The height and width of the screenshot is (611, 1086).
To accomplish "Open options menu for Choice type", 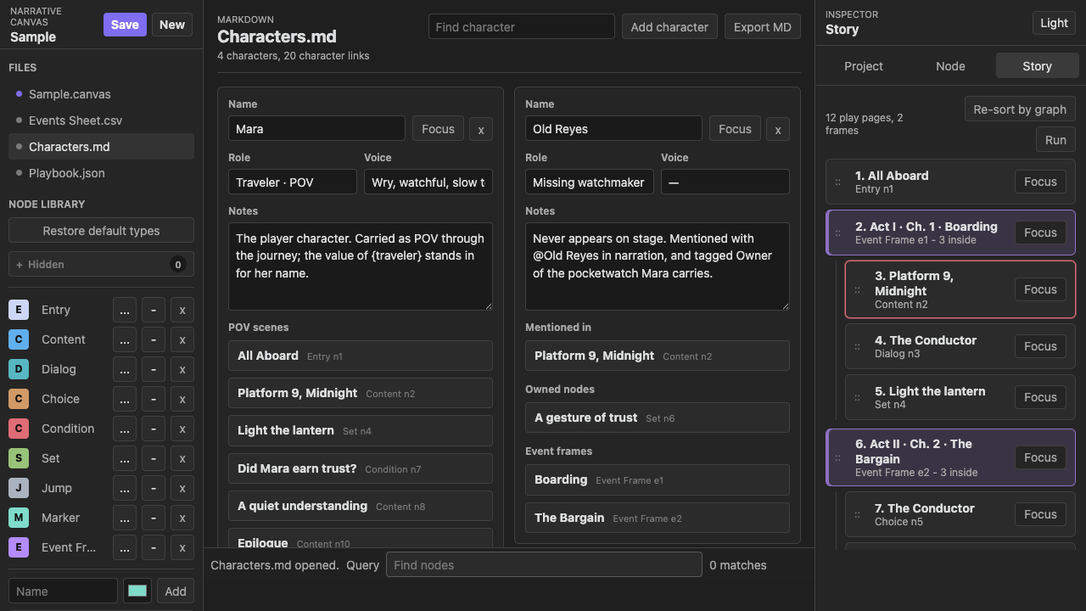I will pyautogui.click(x=125, y=400).
